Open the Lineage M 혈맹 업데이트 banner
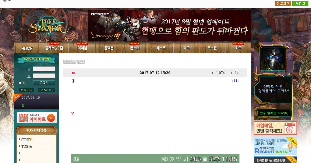This screenshot has height=163, width=311. (169, 26)
